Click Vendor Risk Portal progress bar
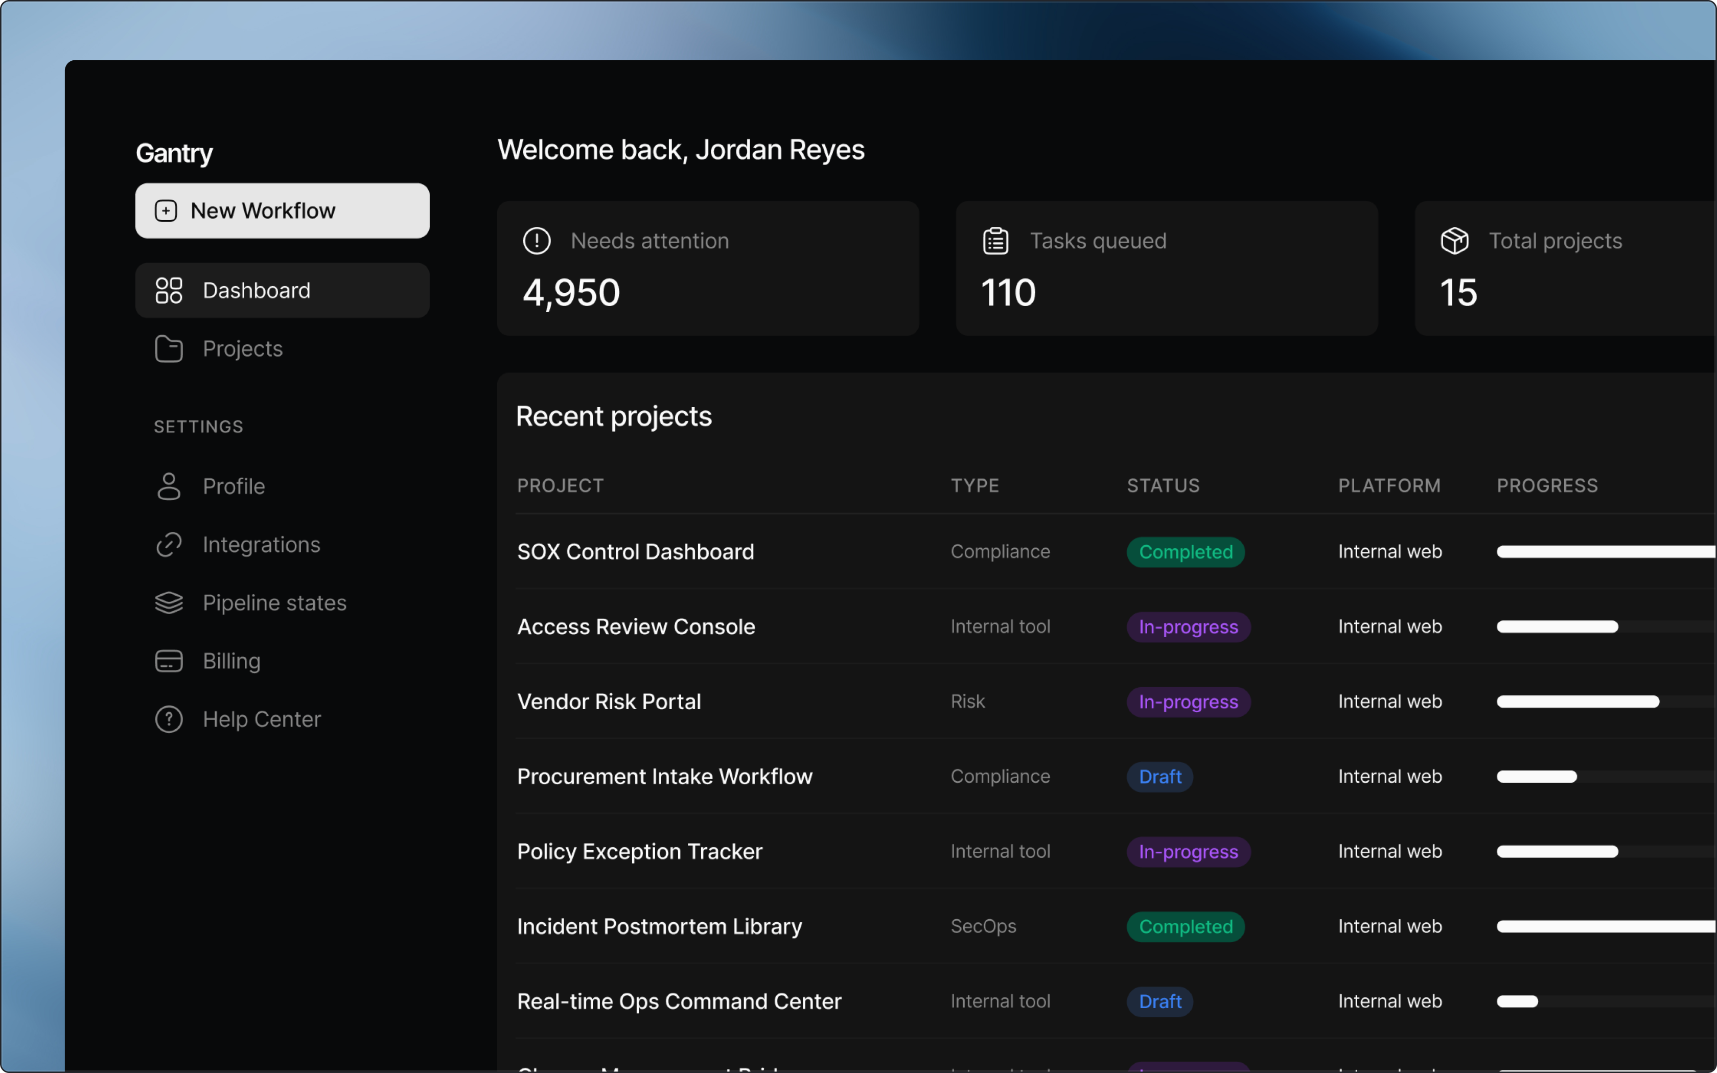 pyautogui.click(x=1606, y=702)
